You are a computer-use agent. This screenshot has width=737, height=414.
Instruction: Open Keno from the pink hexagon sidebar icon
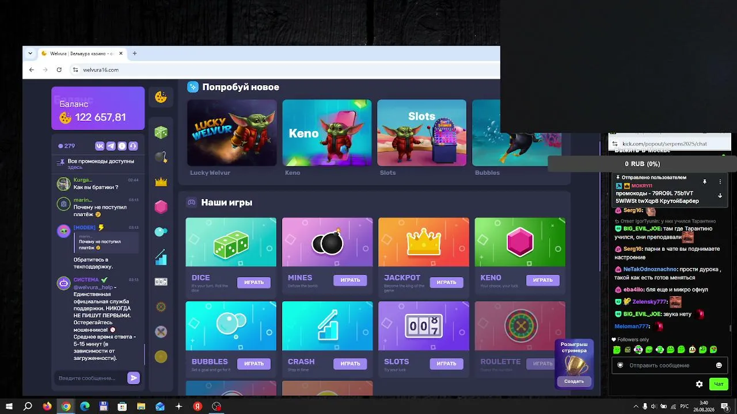(x=161, y=207)
